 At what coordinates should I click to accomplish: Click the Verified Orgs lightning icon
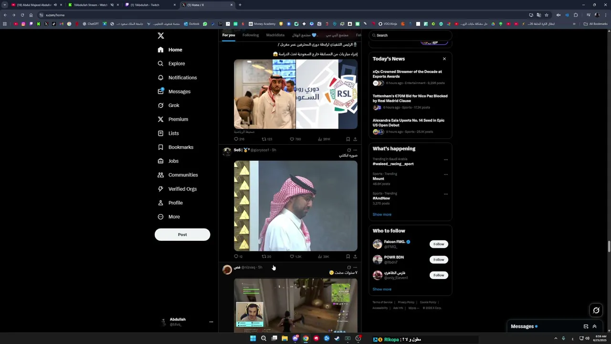coord(160,189)
